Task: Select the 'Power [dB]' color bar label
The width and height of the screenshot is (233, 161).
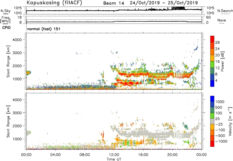Action: point(222,61)
